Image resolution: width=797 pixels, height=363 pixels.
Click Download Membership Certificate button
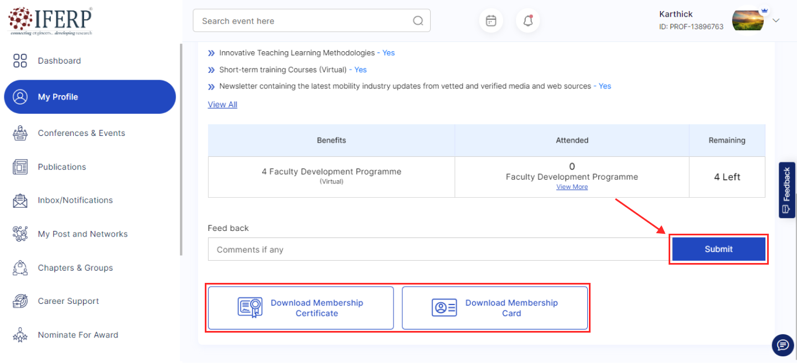click(x=301, y=308)
